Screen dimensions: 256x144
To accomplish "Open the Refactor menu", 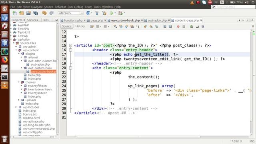I will (x=60, y=7).
